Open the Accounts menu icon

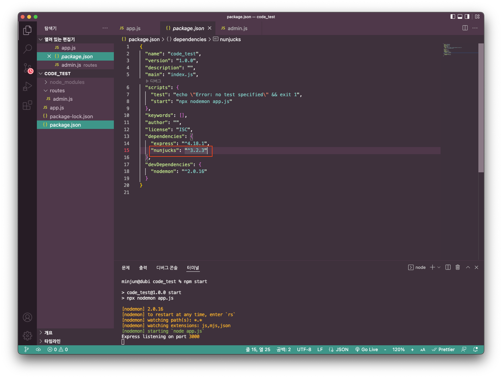(x=27, y=317)
